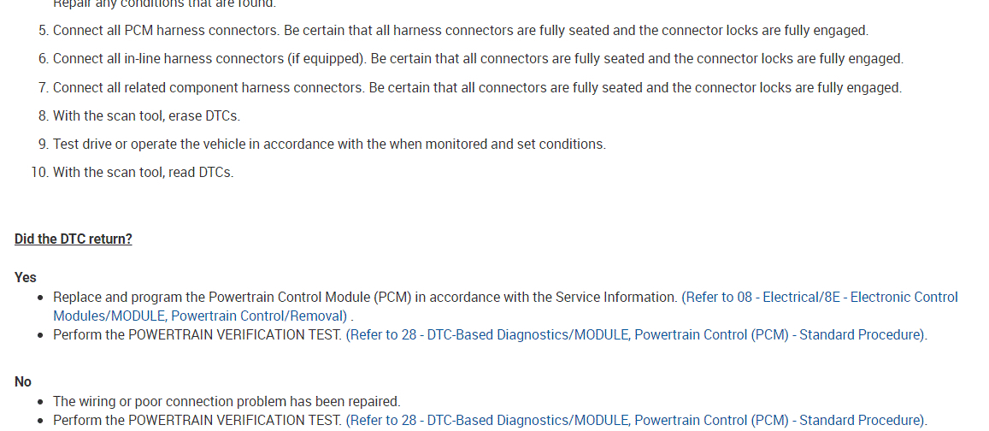Click "Perform the POWERTRAIN VERIFICATION TEST" text under No

coord(197,420)
